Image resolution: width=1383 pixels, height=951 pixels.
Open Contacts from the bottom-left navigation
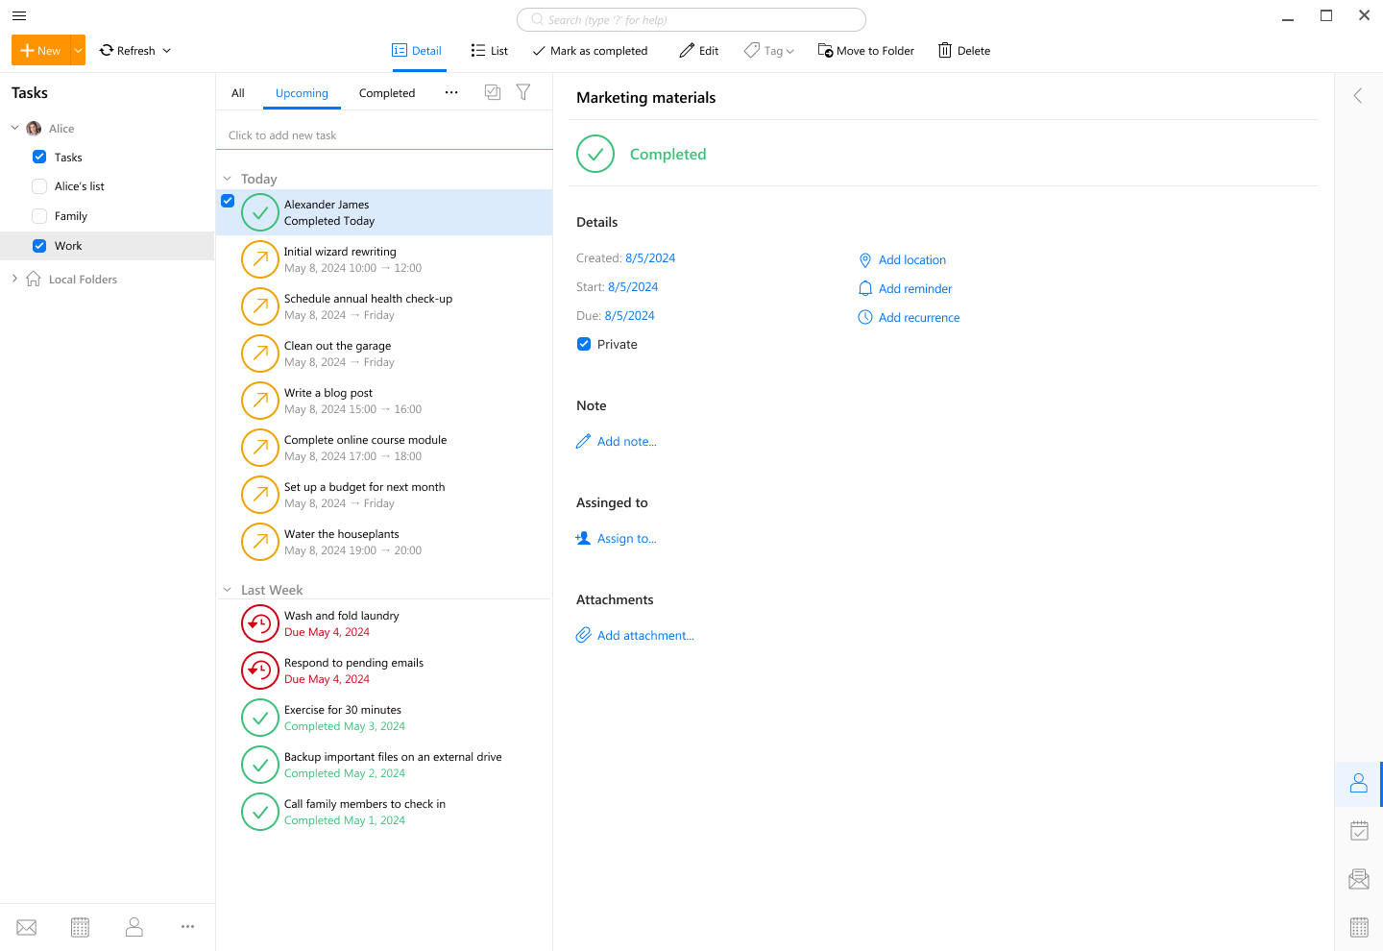134,927
